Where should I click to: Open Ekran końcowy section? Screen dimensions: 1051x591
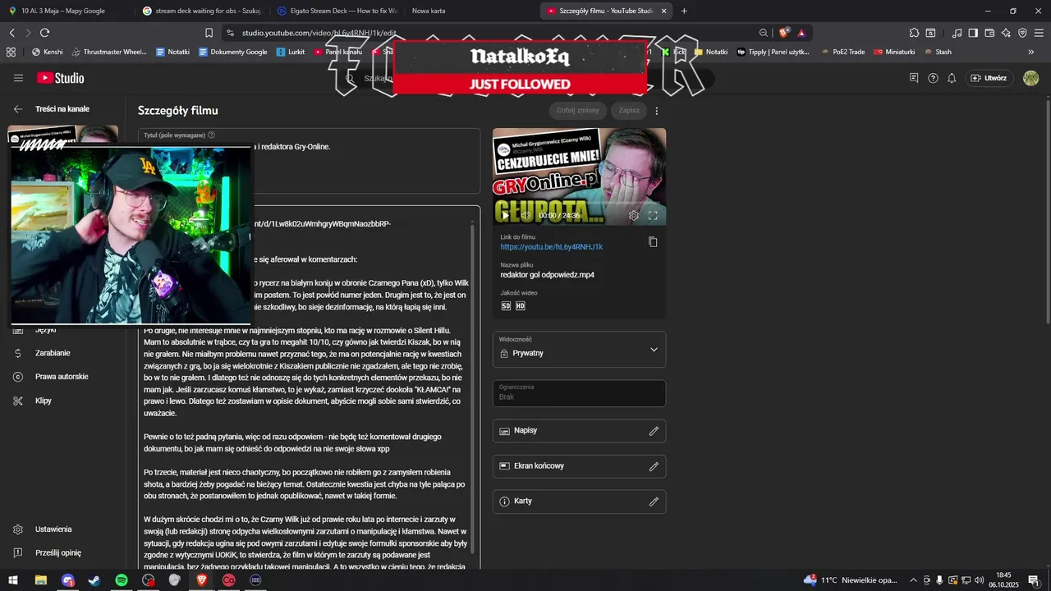point(579,466)
